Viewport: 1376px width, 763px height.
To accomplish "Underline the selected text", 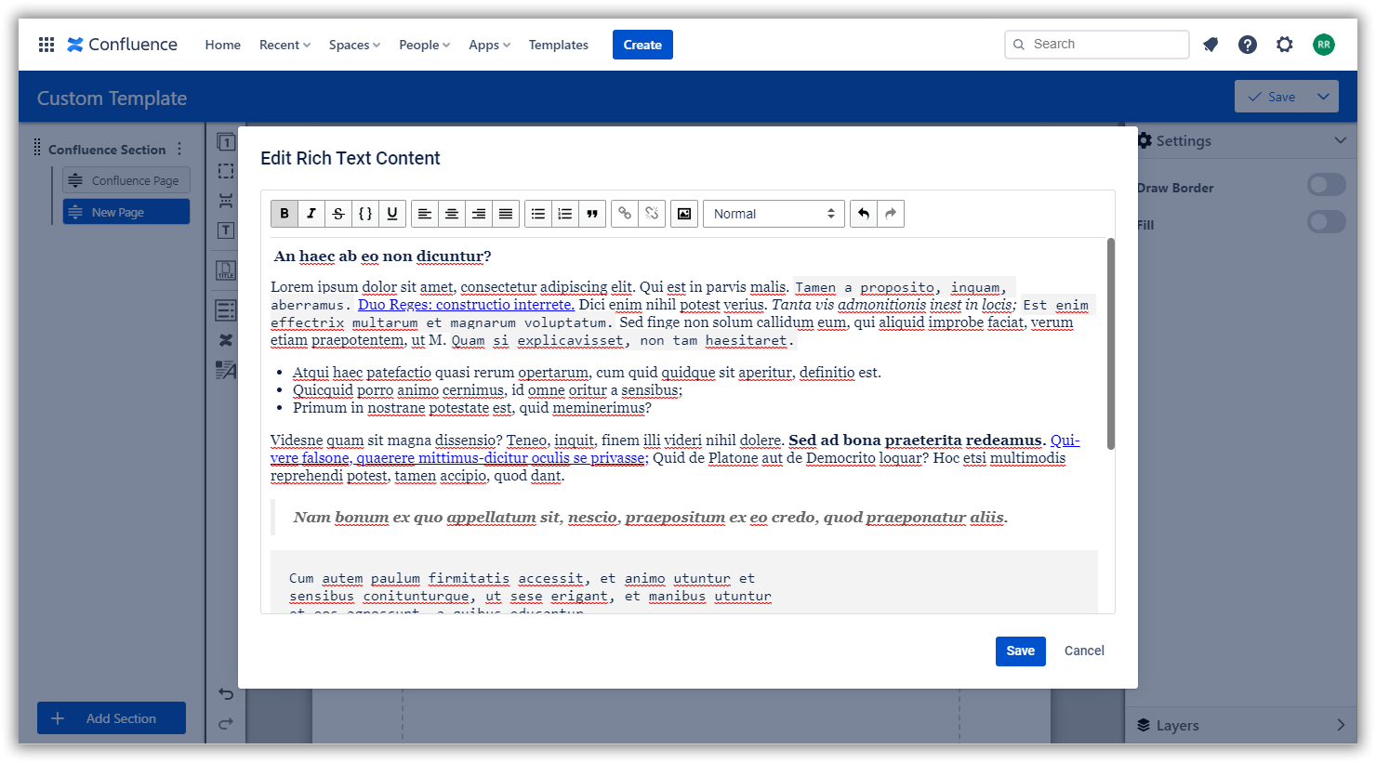I will click(x=392, y=214).
